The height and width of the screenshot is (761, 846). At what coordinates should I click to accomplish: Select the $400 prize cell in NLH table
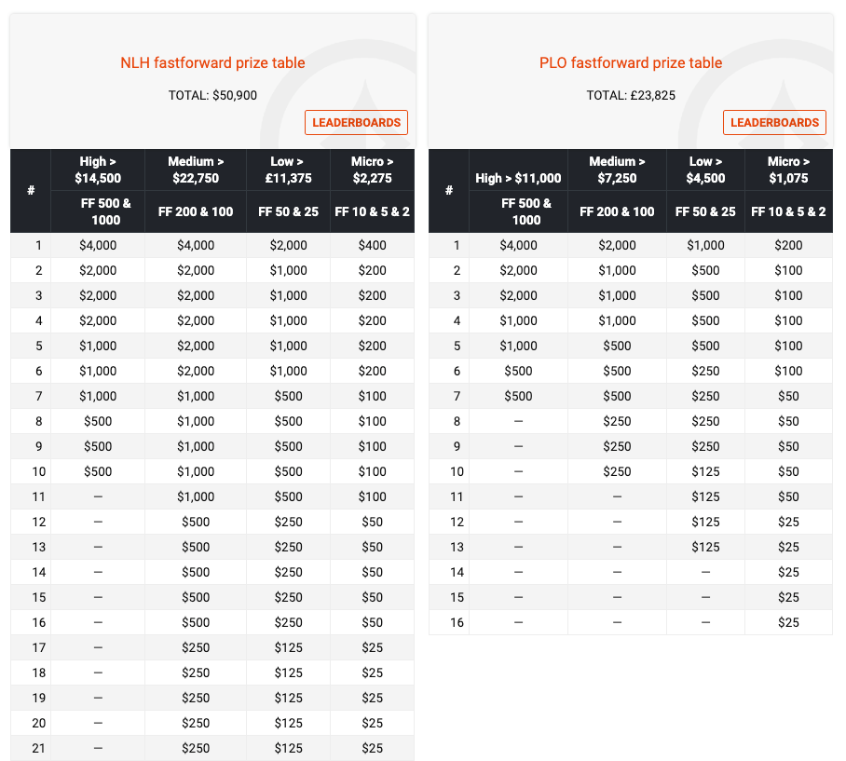[372, 245]
